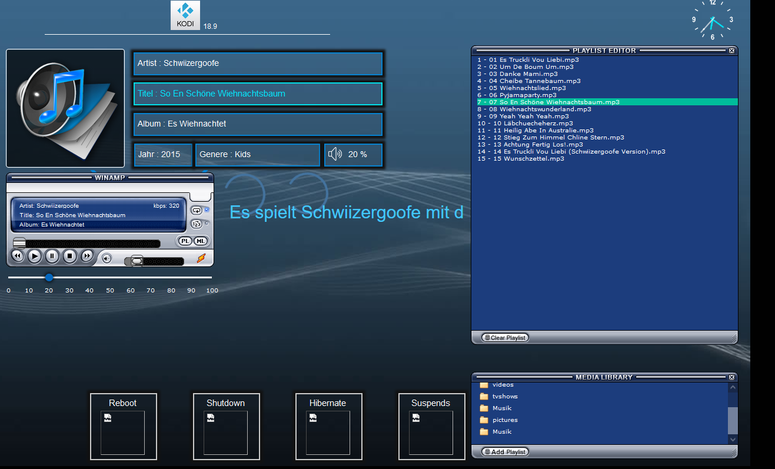Click the KODI logo at the top
This screenshot has width=775, height=469.
(x=185, y=15)
